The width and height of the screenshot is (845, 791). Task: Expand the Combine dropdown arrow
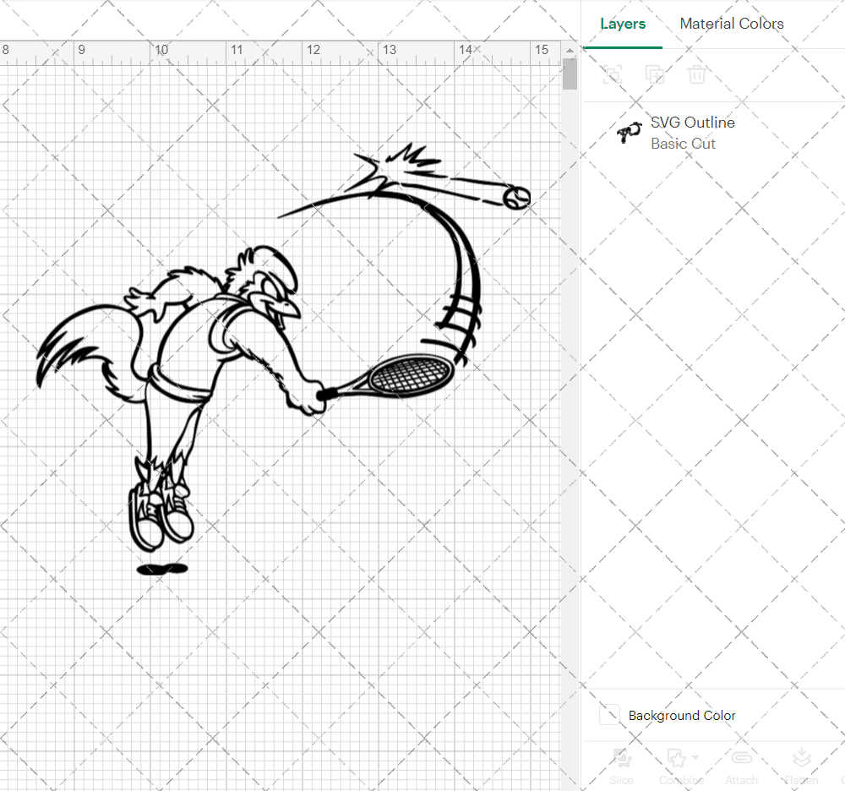(695, 757)
